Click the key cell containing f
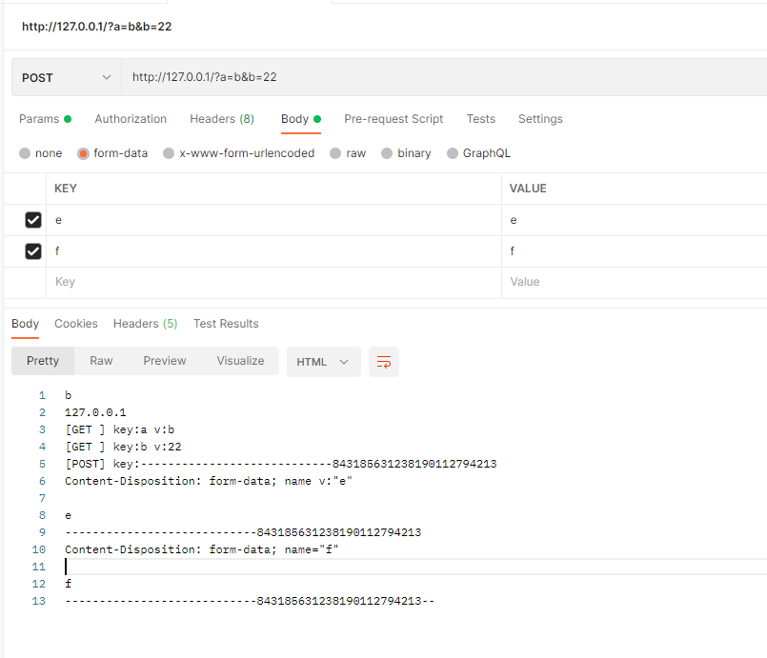 click(x=274, y=251)
